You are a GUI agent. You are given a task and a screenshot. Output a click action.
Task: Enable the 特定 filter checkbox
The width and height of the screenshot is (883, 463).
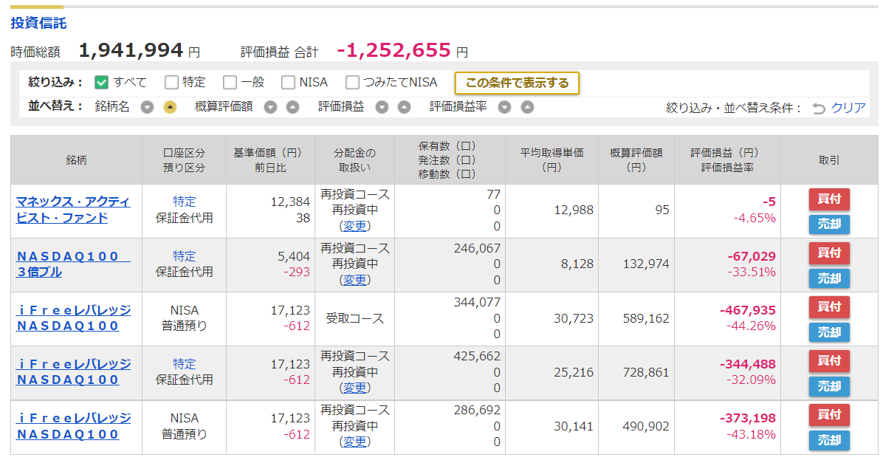pos(171,82)
